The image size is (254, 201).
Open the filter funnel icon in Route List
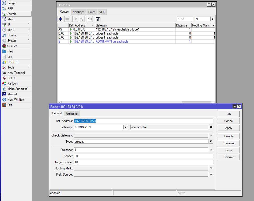click(98, 19)
